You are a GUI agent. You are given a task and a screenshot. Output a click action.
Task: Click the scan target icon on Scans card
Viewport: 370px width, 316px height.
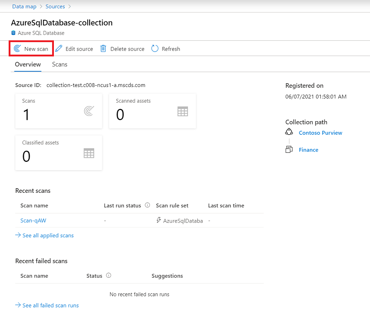click(89, 110)
